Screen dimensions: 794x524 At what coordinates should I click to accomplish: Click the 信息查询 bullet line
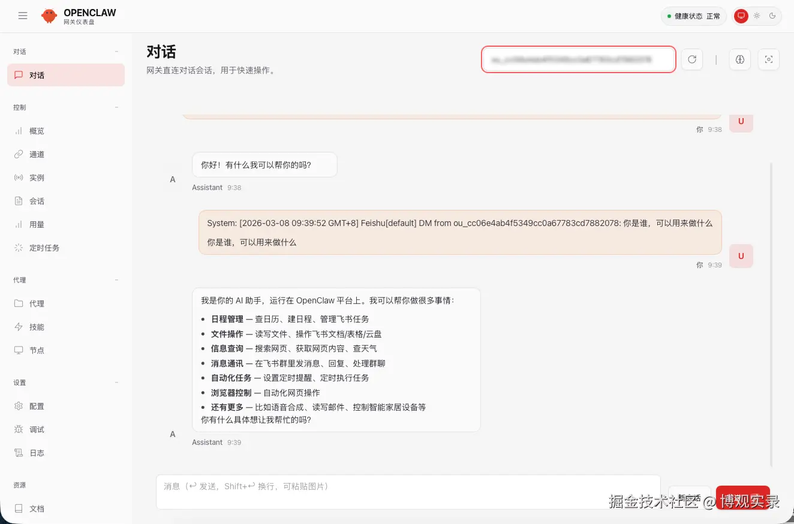(294, 348)
